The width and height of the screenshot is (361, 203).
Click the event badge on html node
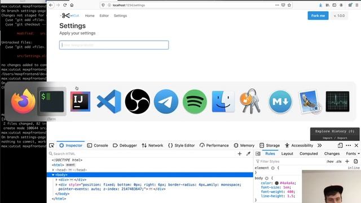coord(71,165)
